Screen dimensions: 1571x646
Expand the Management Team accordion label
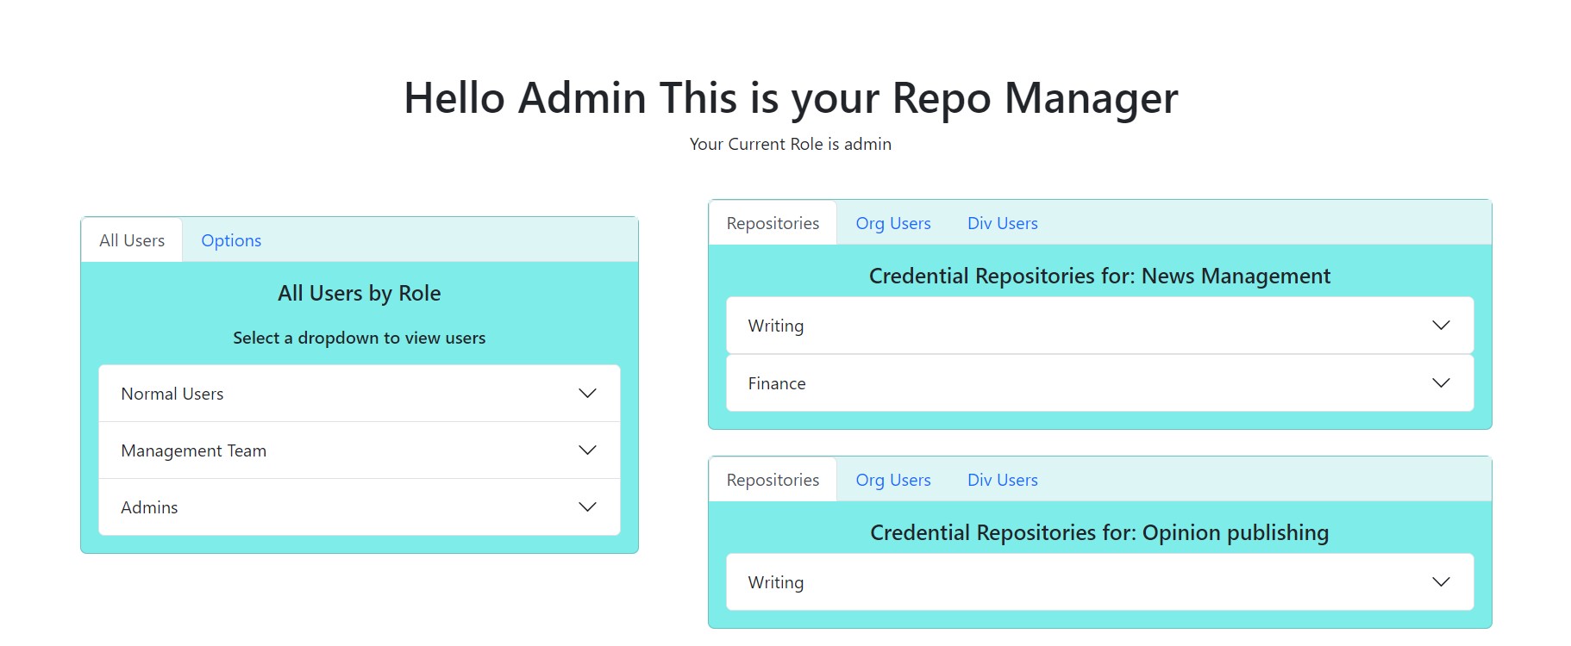[194, 450]
